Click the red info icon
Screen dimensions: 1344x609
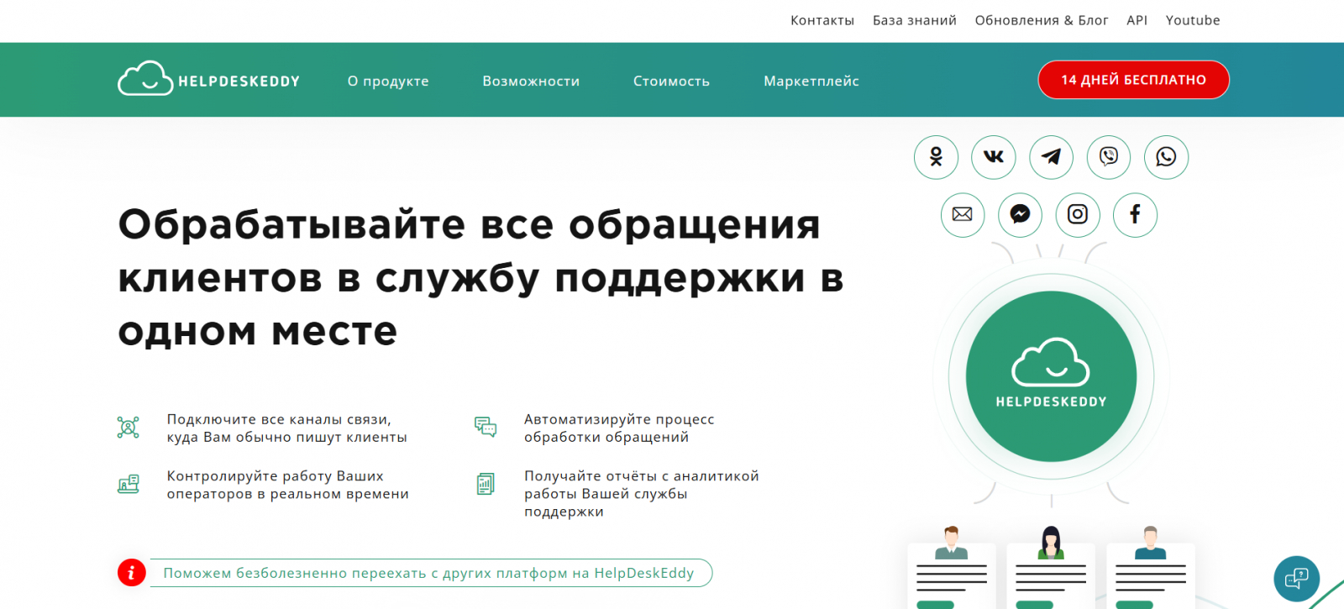tap(131, 573)
